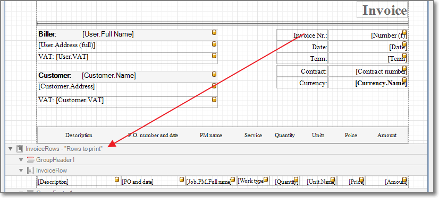
Task: Collapse the InvoiceRow band with its triangle
Action: tap(21, 170)
